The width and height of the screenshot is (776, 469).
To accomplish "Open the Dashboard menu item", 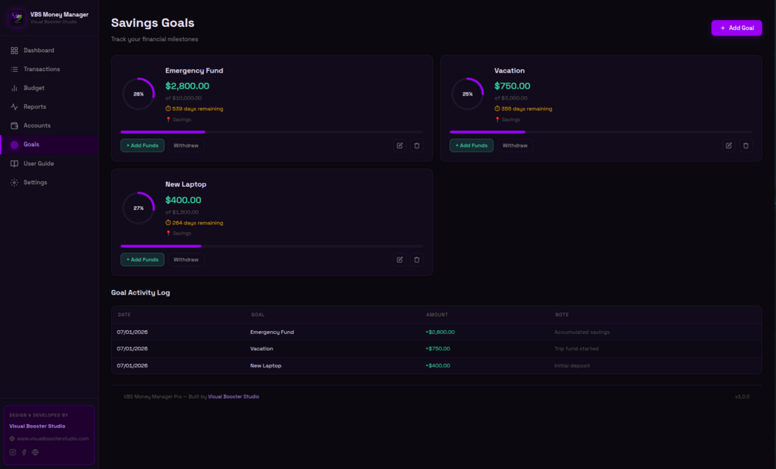I will point(49,50).
